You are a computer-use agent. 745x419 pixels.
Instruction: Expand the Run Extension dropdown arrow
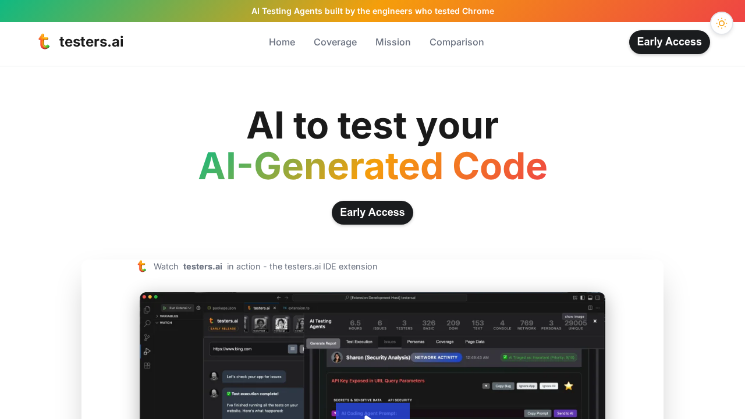[x=190, y=308]
